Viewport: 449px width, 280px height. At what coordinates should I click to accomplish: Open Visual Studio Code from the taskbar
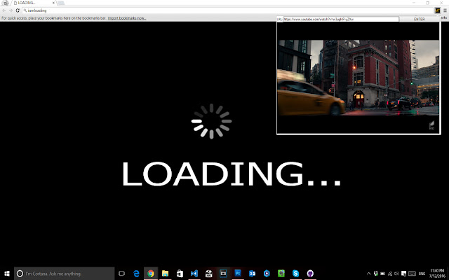[x=194, y=274]
